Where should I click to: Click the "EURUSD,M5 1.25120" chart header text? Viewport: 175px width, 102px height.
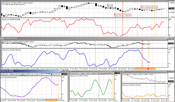[17, 3]
